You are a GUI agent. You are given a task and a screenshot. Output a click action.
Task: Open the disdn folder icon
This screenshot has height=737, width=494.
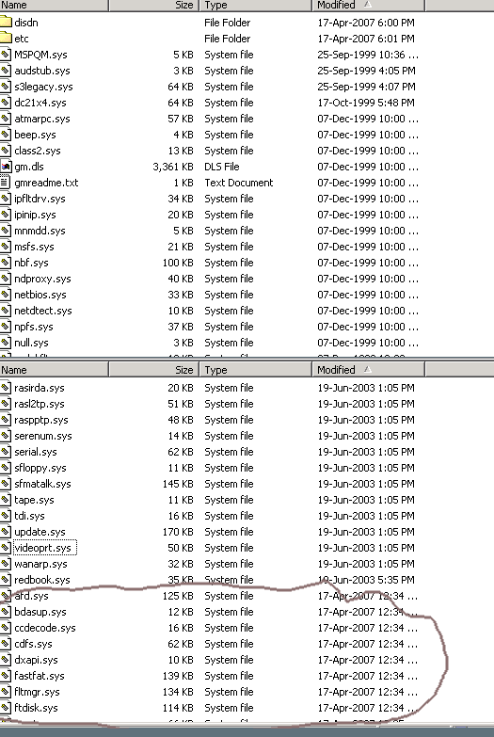point(6,22)
